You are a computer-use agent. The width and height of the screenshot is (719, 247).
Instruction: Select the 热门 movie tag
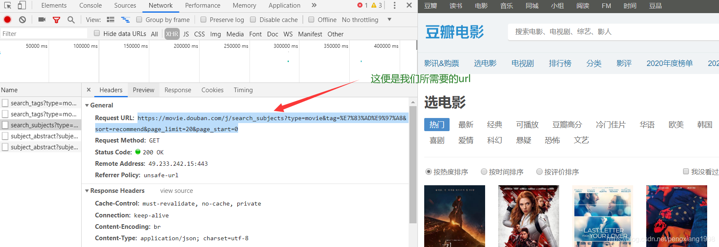pos(437,124)
